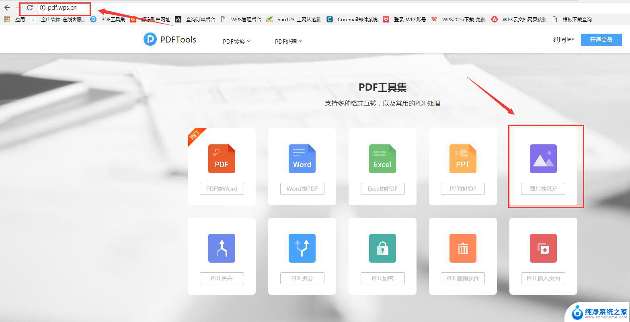
Task: Click the PDF split arrows icon
Action: 302,248
